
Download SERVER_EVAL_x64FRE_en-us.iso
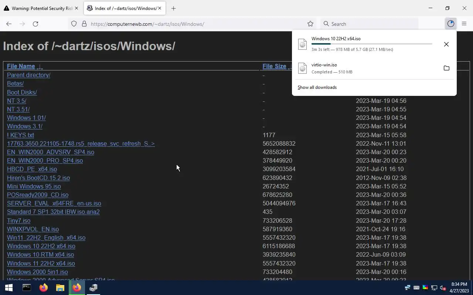54,203
